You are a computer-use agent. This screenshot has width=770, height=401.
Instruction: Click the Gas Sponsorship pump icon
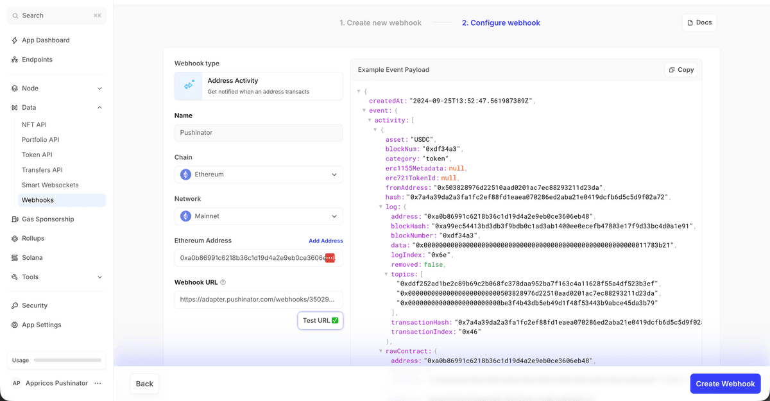coord(15,219)
